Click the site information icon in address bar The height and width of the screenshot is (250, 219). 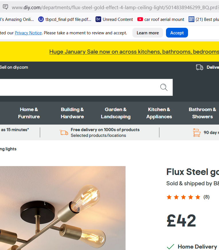5,7
